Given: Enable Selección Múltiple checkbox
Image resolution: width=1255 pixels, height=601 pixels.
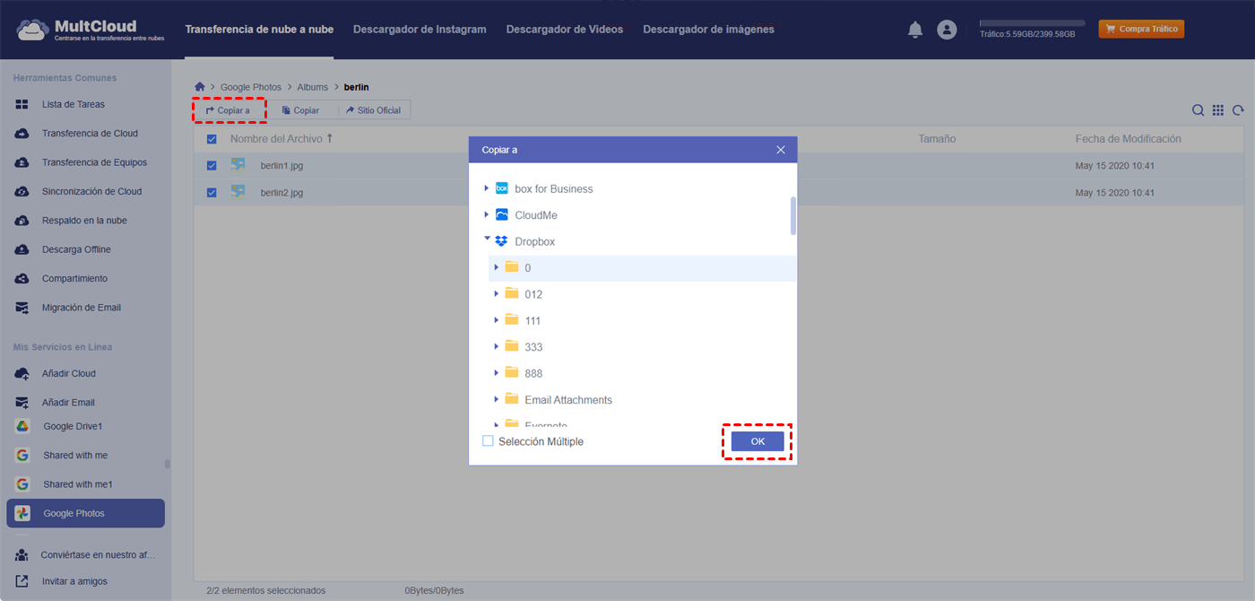Looking at the screenshot, I should tap(488, 441).
